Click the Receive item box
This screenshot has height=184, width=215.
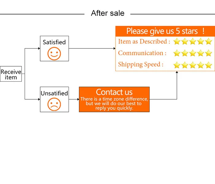[x=11, y=74]
